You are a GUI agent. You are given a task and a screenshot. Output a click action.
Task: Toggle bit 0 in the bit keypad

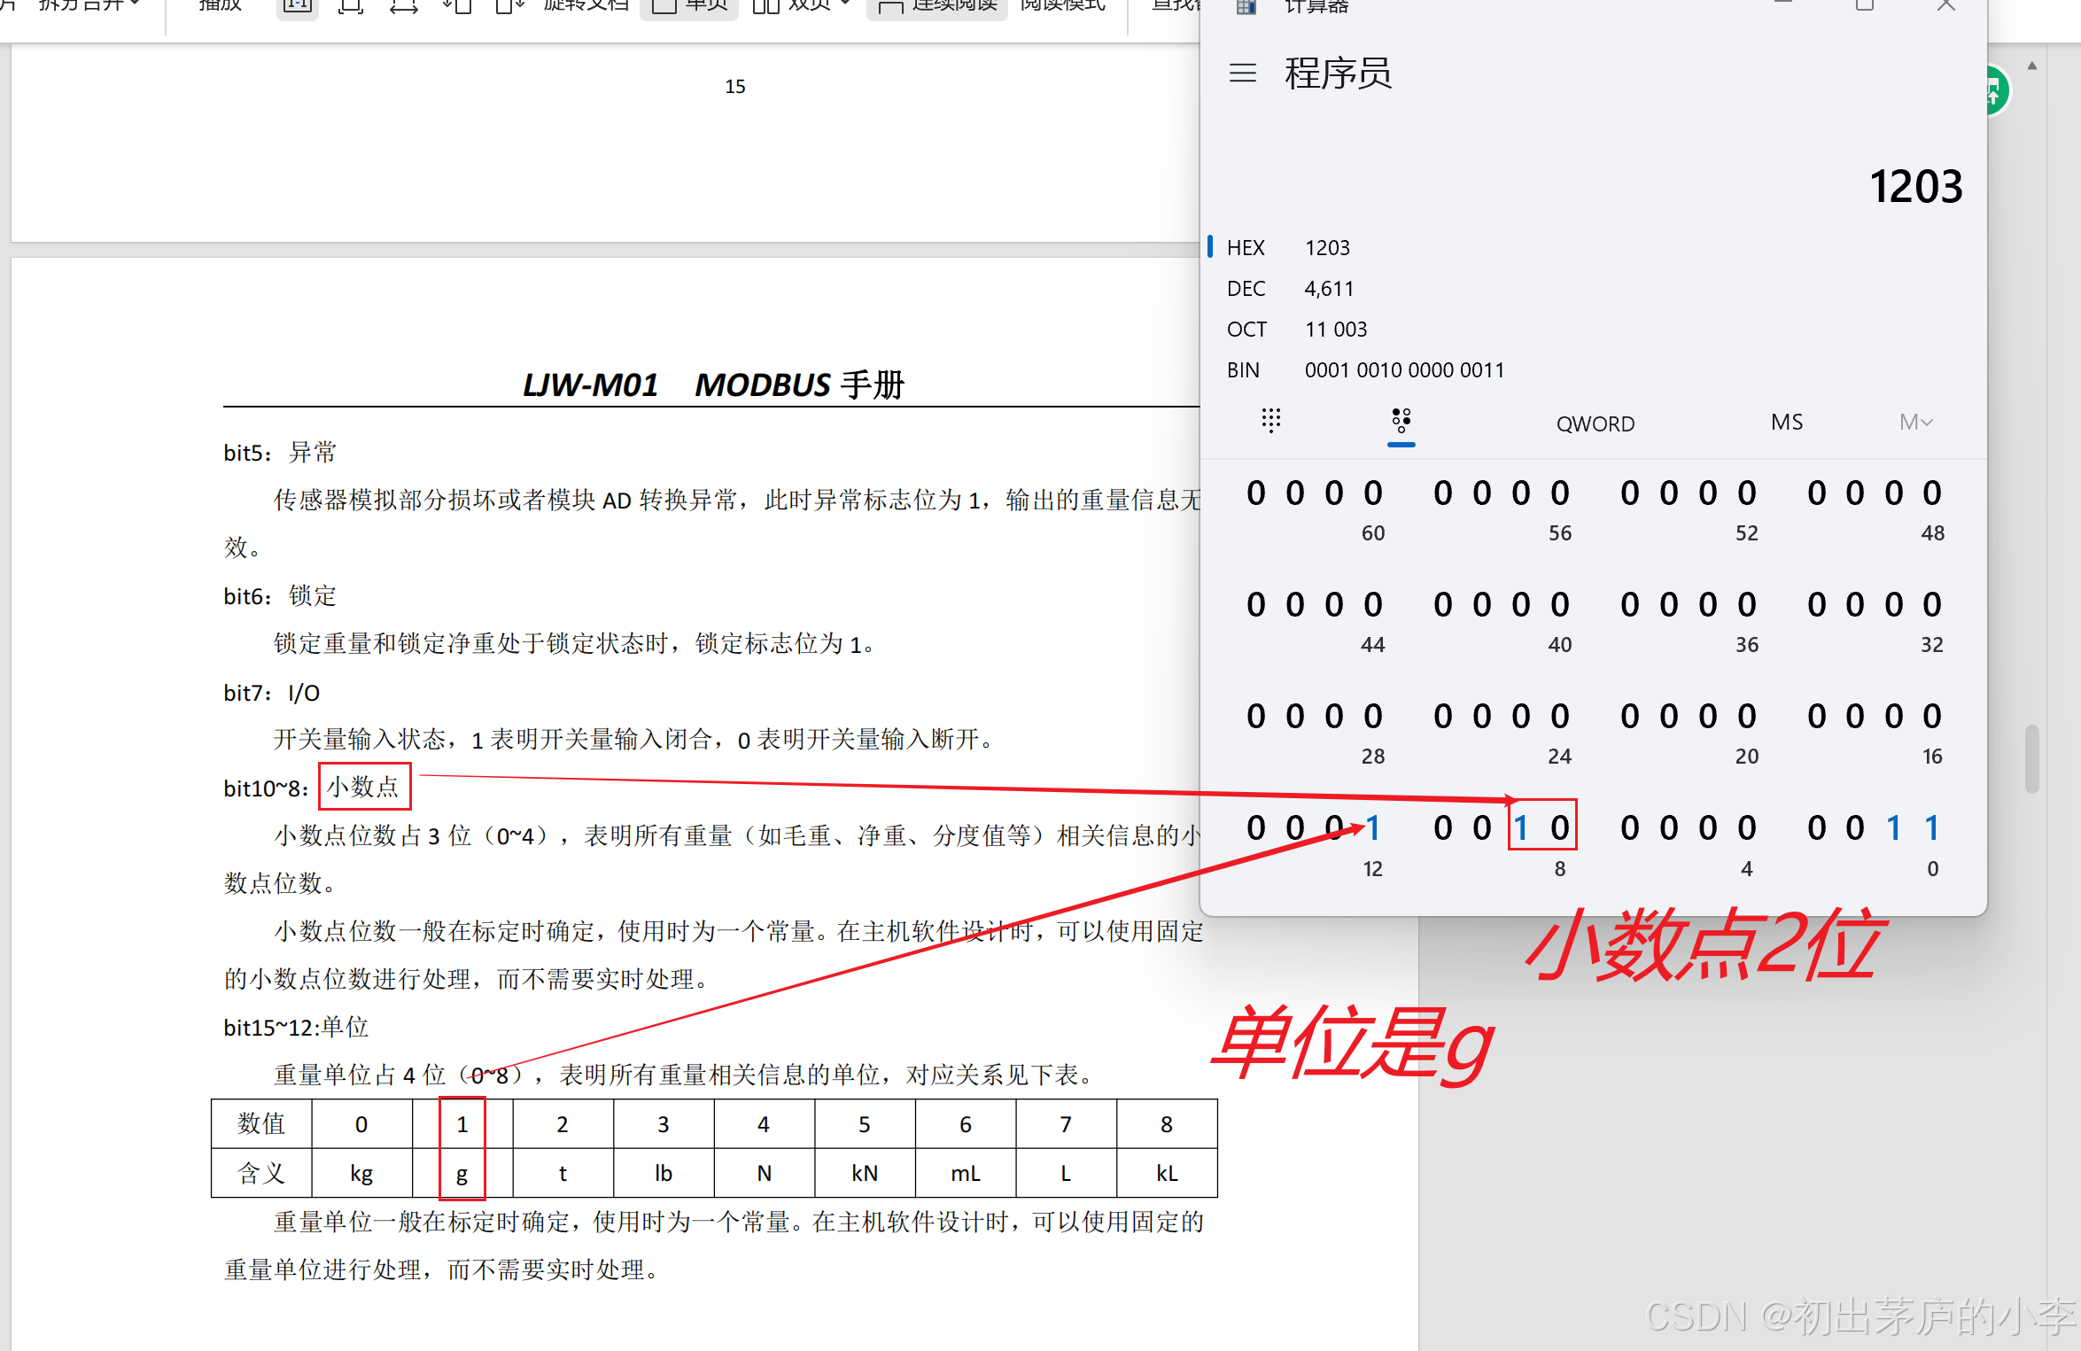1932,828
